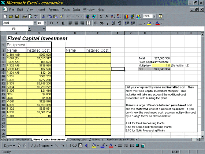Switch to the Utilities sheet tab
205x154 pixels.
tap(96, 140)
